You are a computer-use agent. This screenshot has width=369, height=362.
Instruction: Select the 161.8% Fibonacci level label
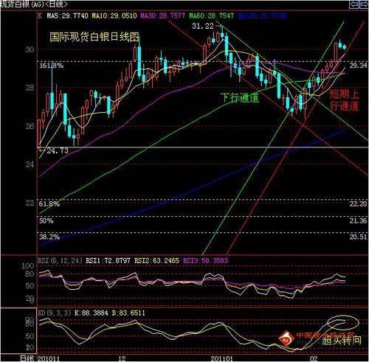pyautogui.click(x=51, y=66)
